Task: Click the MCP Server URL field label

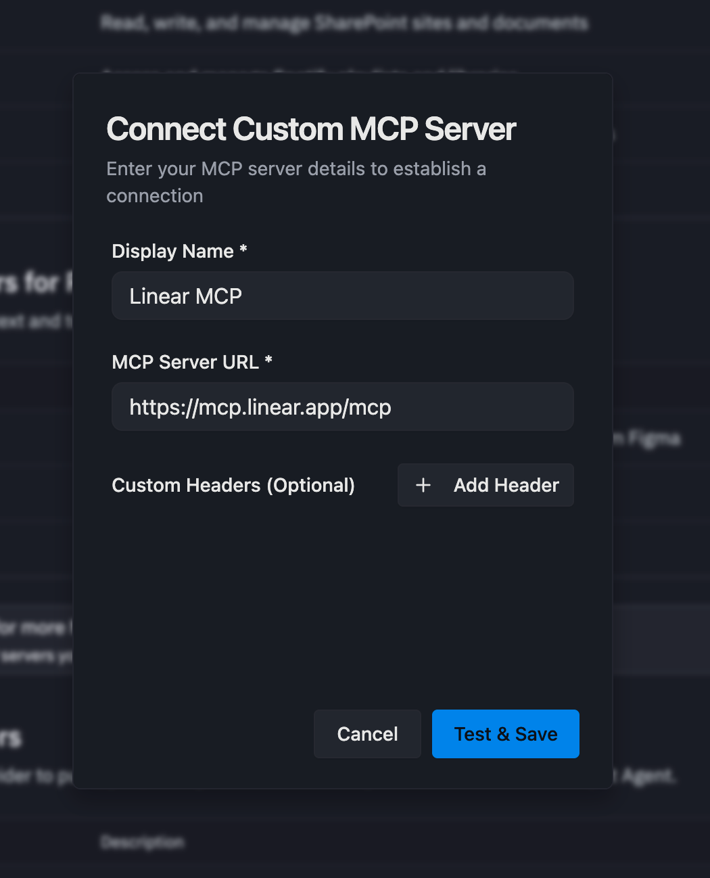Action: [x=184, y=362]
